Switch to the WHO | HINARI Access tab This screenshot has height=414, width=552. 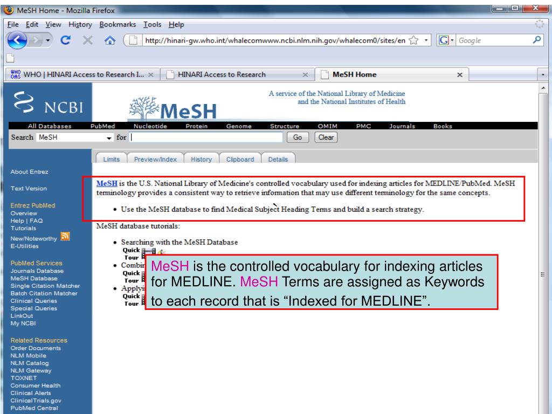(82, 74)
